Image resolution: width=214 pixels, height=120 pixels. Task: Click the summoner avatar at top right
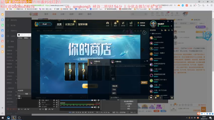(153, 24)
